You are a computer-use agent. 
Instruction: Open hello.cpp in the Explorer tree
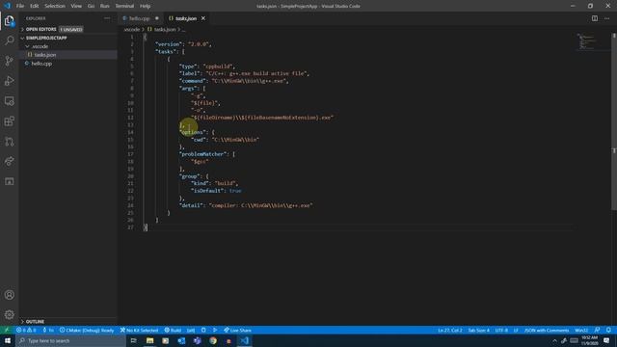pyautogui.click(x=68, y=64)
